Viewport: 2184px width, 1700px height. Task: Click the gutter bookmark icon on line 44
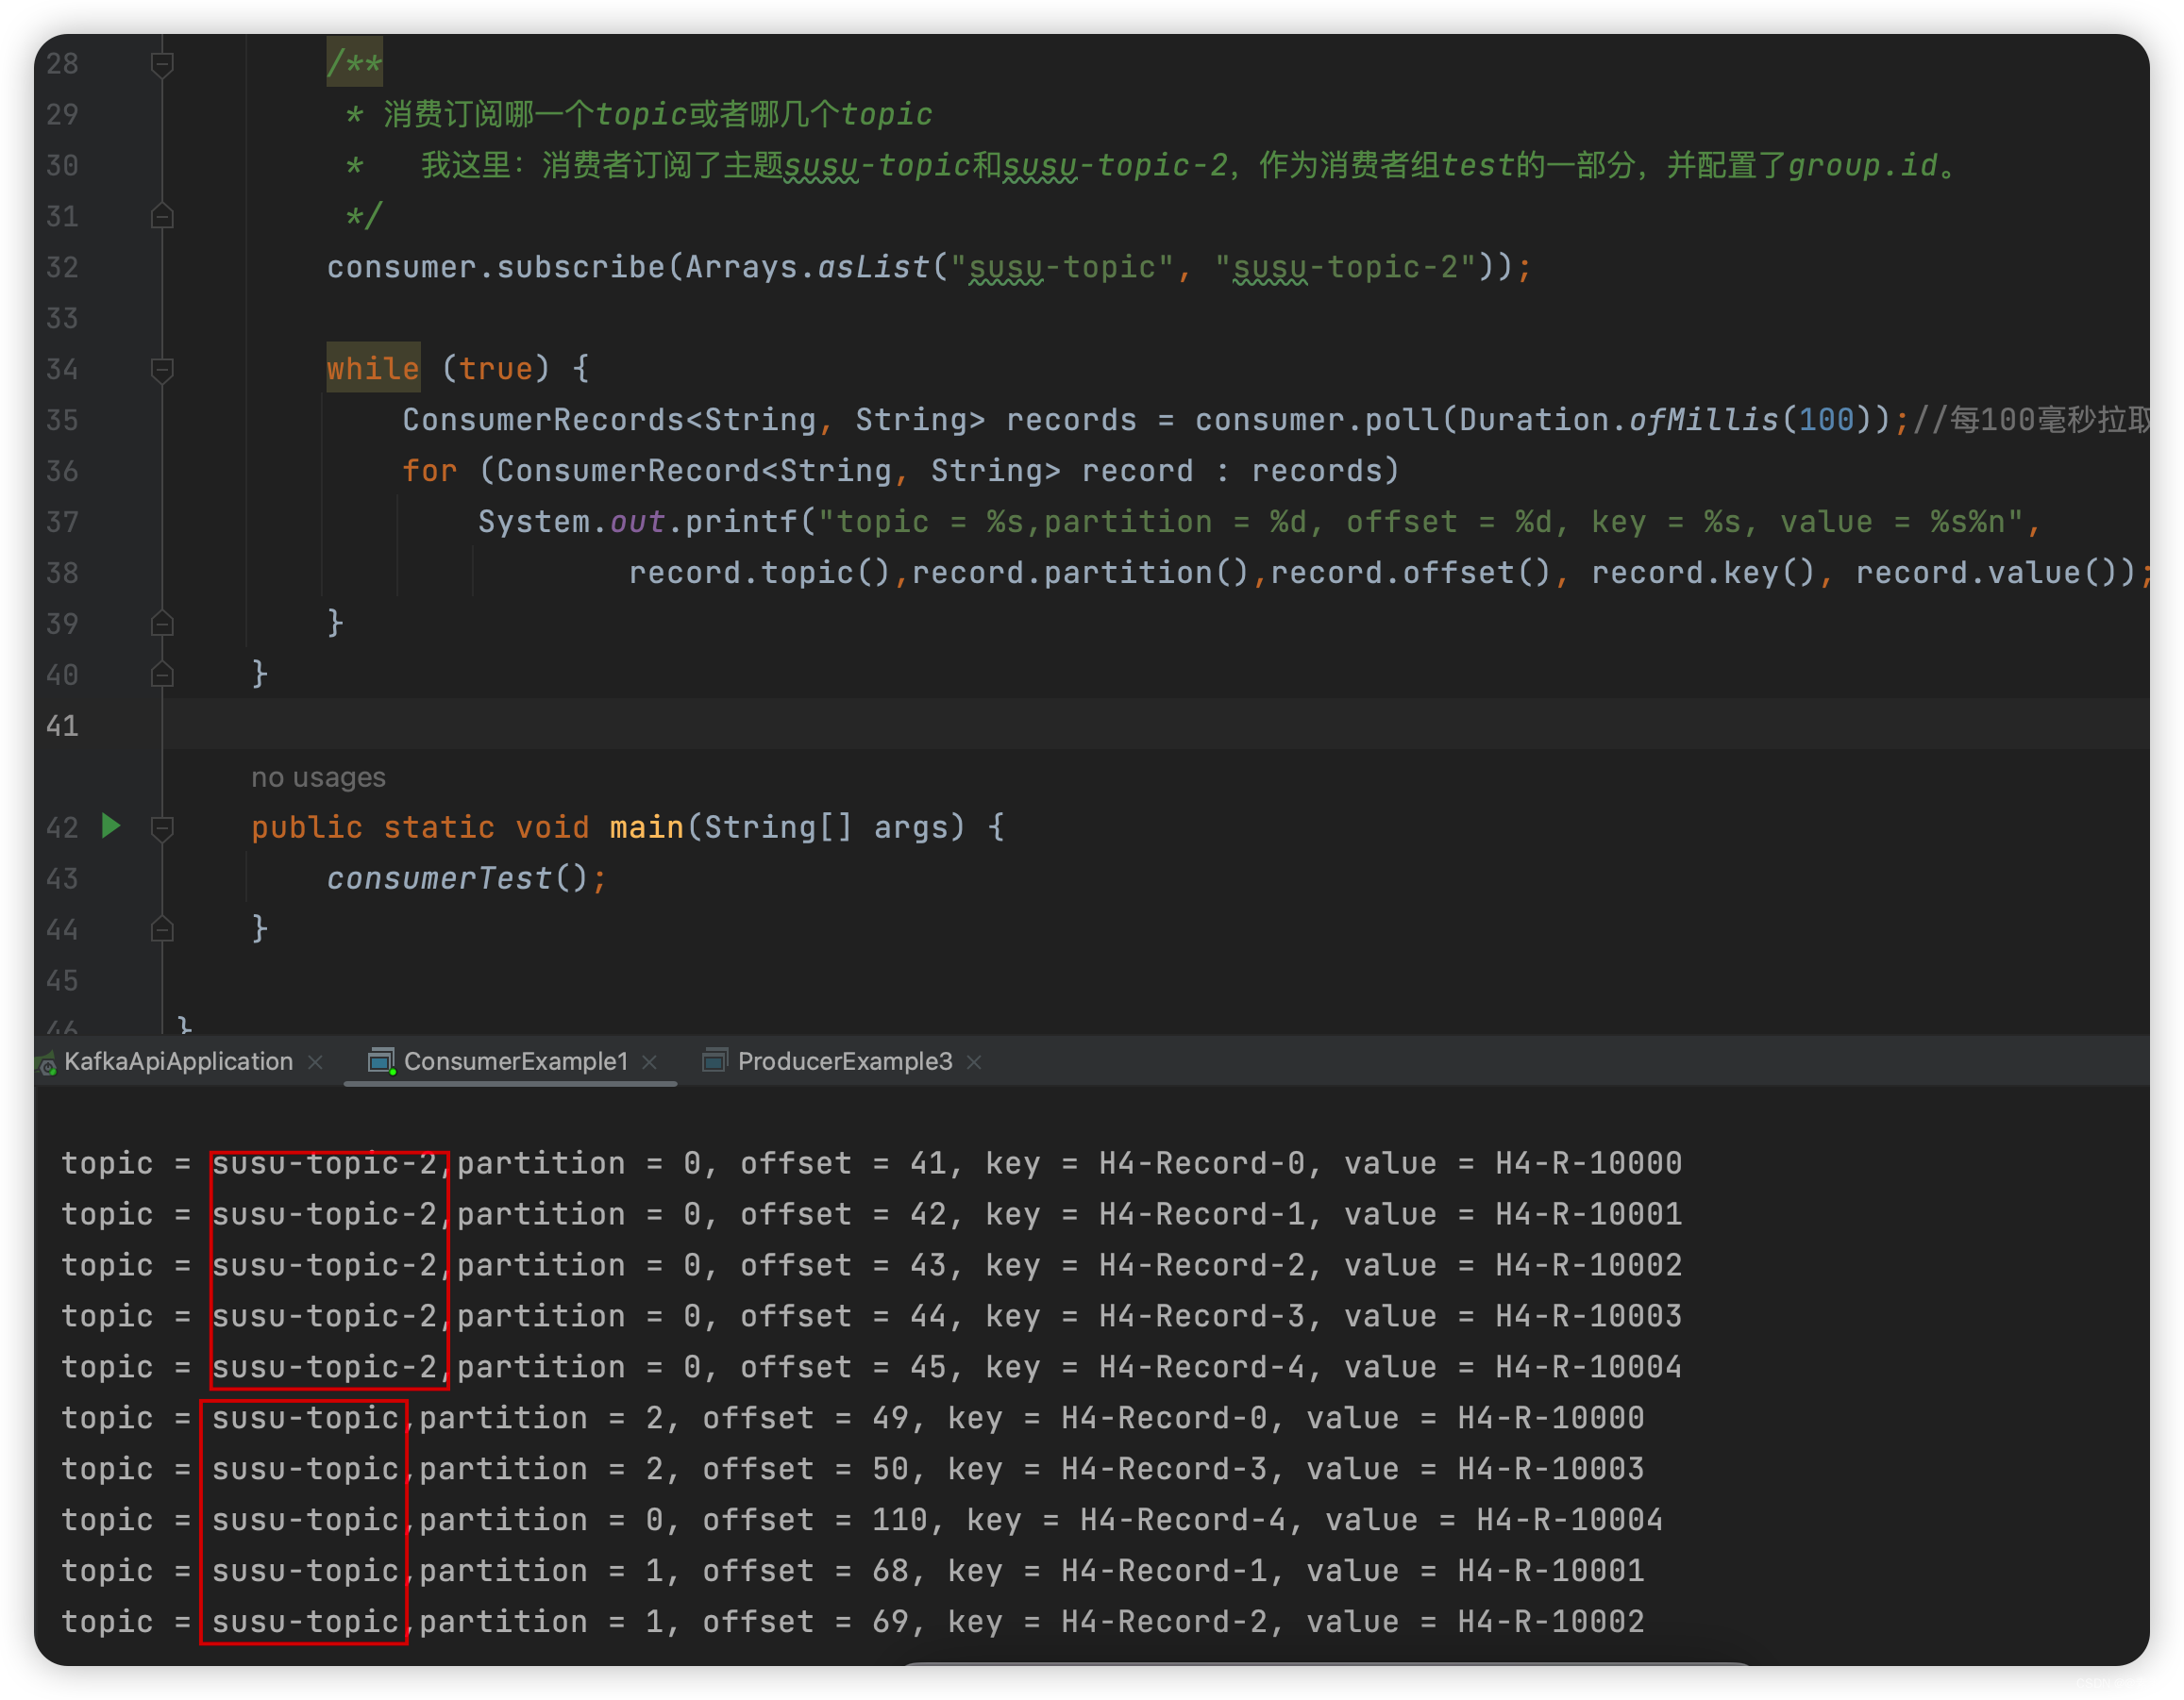[158, 929]
